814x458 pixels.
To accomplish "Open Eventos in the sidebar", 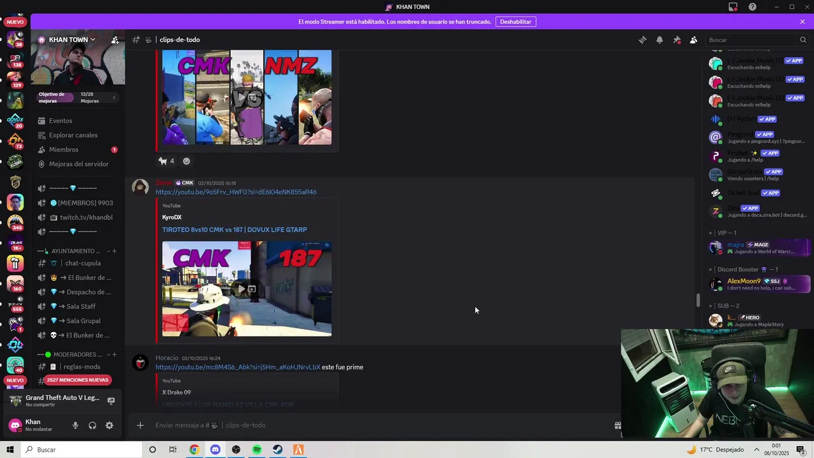I will point(60,121).
